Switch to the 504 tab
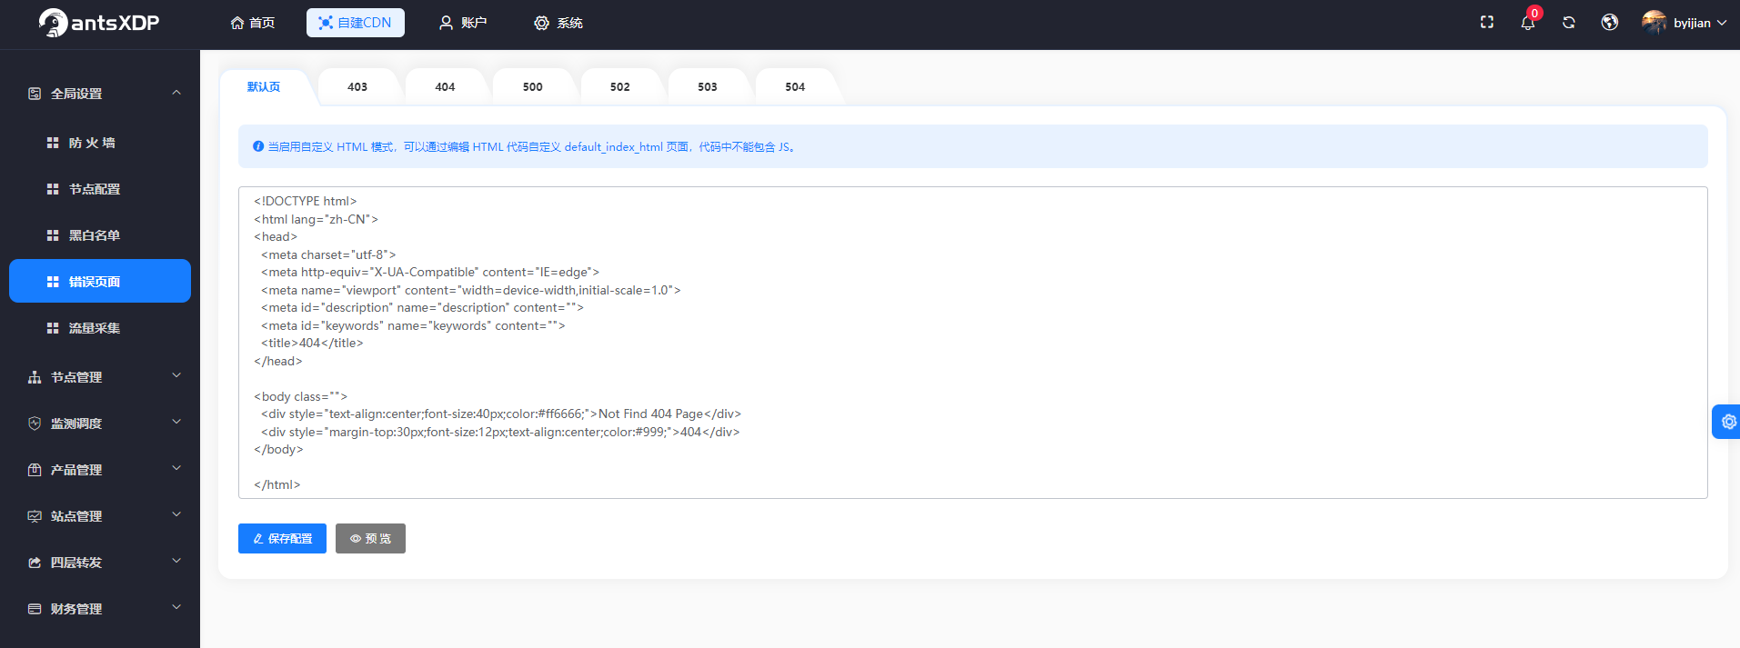This screenshot has width=1740, height=648. pos(795,87)
